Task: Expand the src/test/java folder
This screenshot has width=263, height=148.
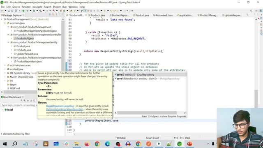Action: (x=5, y=69)
